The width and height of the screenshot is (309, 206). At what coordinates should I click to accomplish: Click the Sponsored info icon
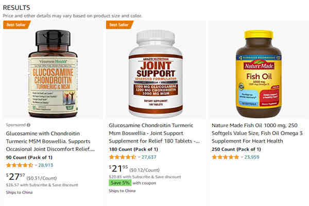pos(28,125)
